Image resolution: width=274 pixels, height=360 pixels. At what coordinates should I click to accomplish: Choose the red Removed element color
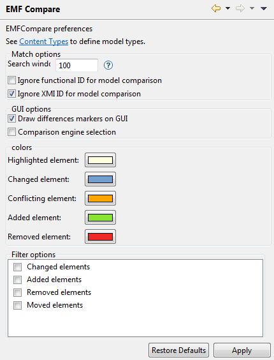tap(100, 236)
